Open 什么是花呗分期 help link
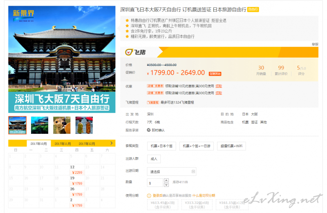Viewport: 327px width, 213px height. [x=204, y=195]
